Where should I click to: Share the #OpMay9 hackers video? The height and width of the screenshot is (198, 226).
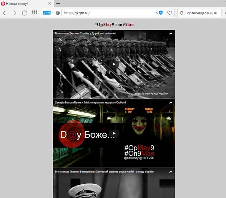coord(171,103)
